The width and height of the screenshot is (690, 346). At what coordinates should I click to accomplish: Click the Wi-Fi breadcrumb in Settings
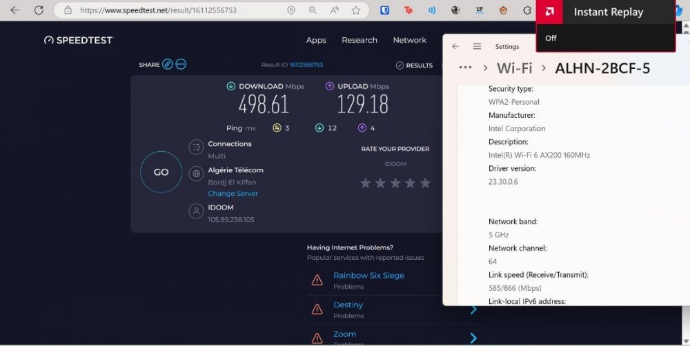pos(515,68)
